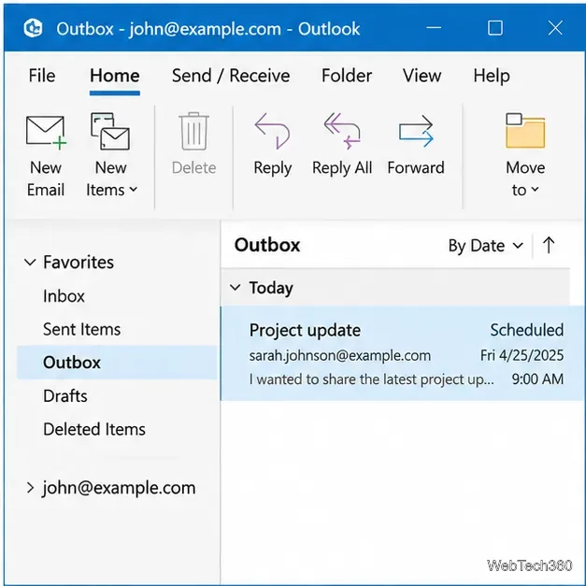The image size is (586, 586).
Task: Minimize the Outlook window
Action: 434,28
